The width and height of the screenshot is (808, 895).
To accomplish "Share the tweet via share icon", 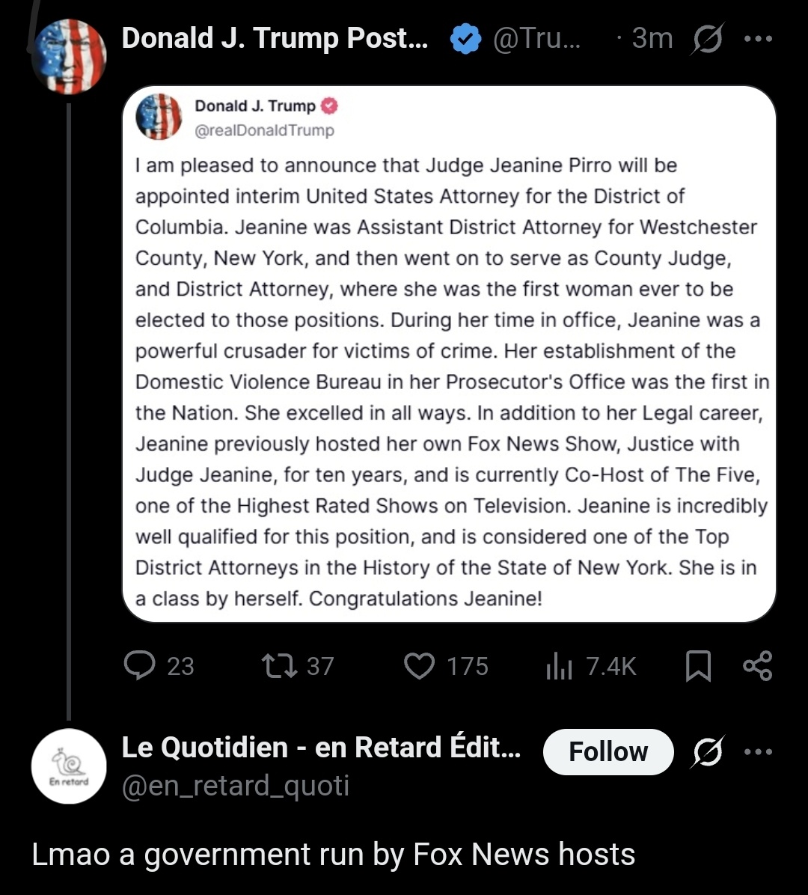I will click(x=758, y=665).
